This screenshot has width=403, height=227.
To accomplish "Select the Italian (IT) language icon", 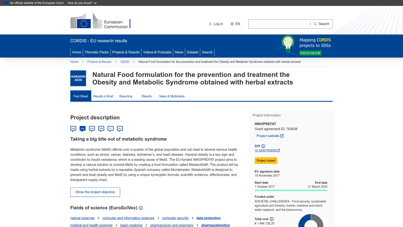I will point(111,129).
